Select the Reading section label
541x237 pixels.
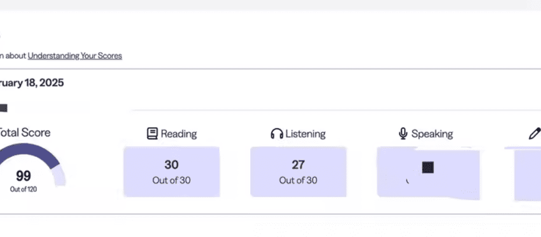tap(179, 134)
